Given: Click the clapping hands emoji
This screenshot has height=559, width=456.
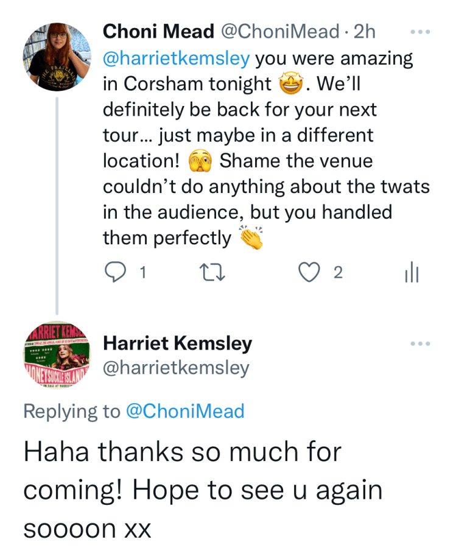Looking at the screenshot, I should [251, 238].
